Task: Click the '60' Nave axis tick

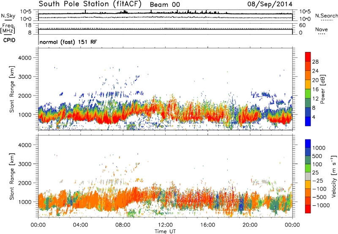Action: click(x=303, y=25)
